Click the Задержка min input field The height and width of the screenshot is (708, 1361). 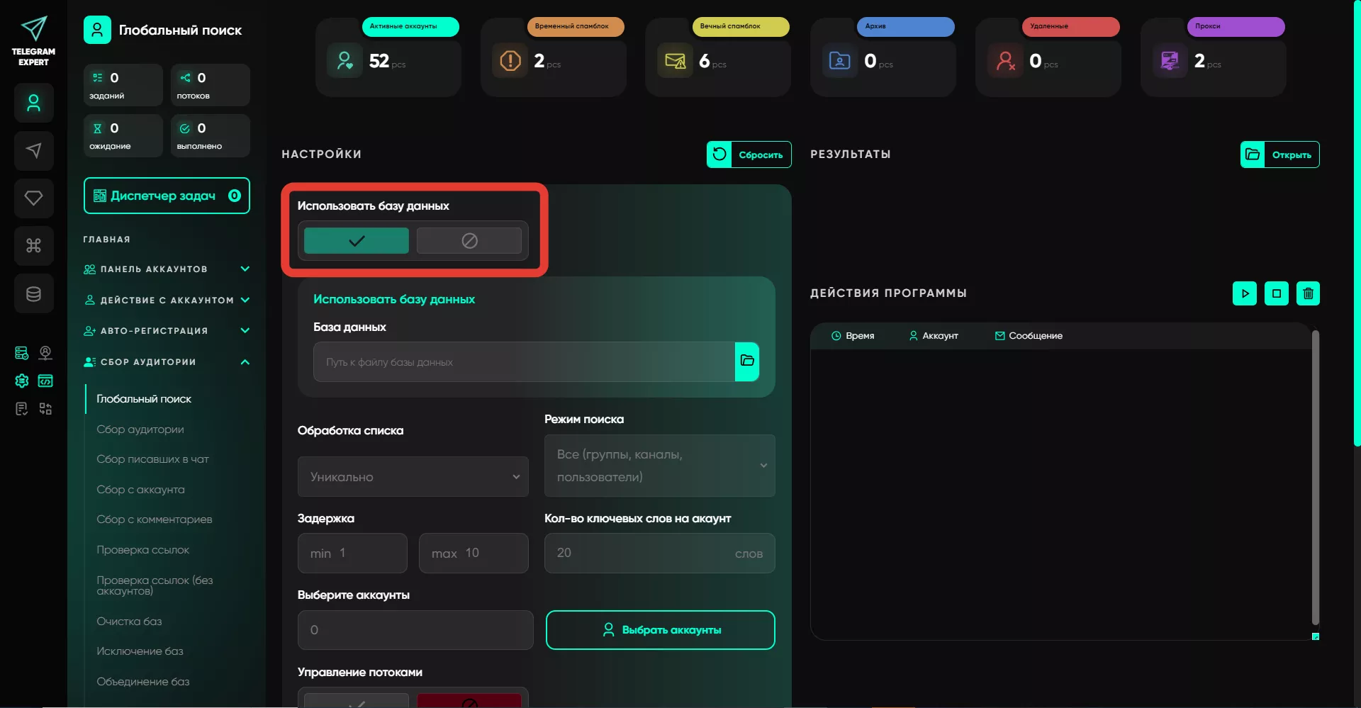[352, 553]
